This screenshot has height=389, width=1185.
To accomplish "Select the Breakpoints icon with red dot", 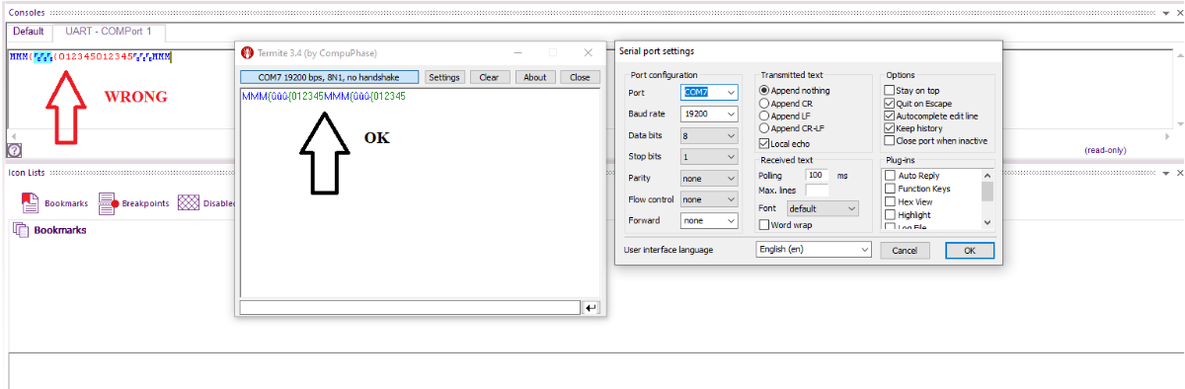I will click(x=109, y=203).
